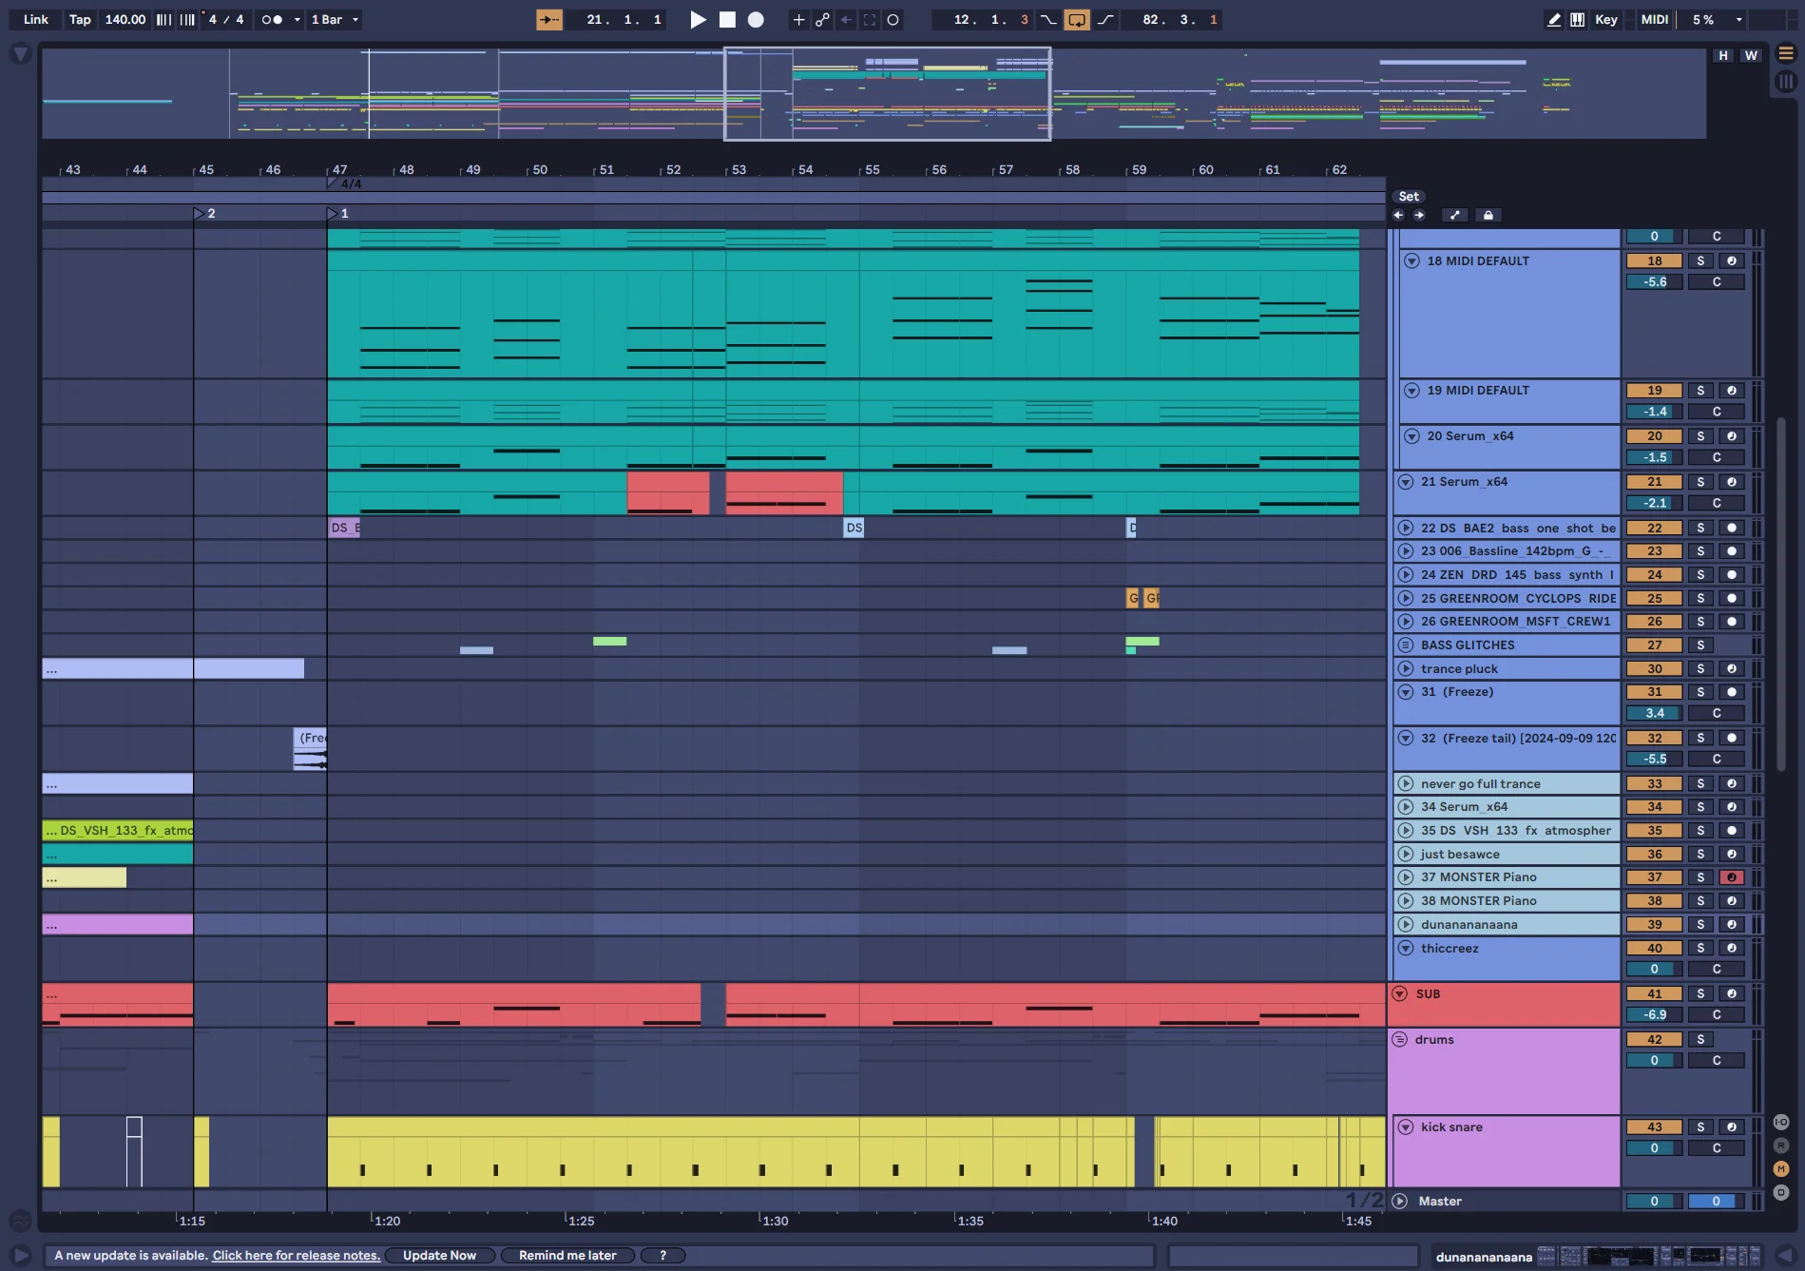Viewport: 1805px width, 1271px height.
Task: Click the Update Now button
Action: pos(439,1255)
